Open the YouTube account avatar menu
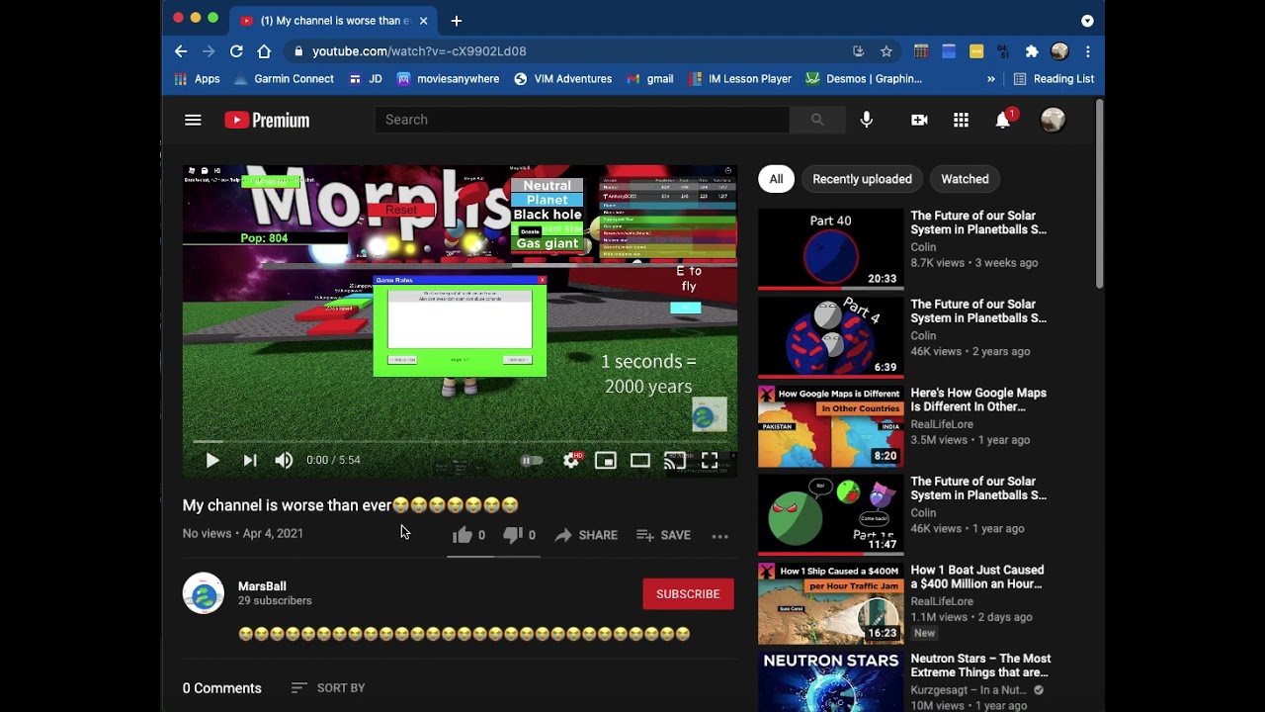 1053,120
